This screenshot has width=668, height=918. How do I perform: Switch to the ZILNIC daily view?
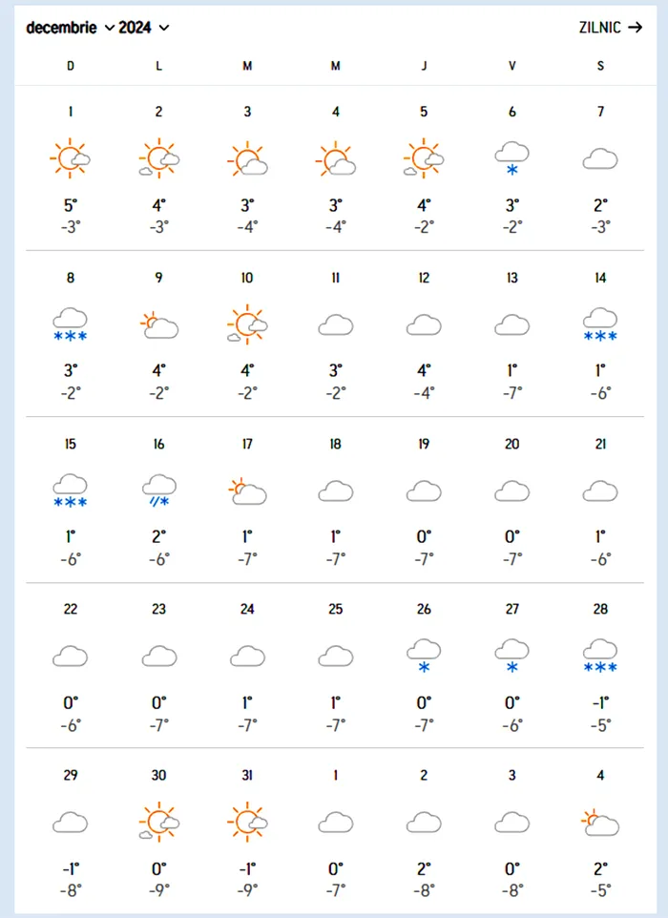click(x=611, y=28)
